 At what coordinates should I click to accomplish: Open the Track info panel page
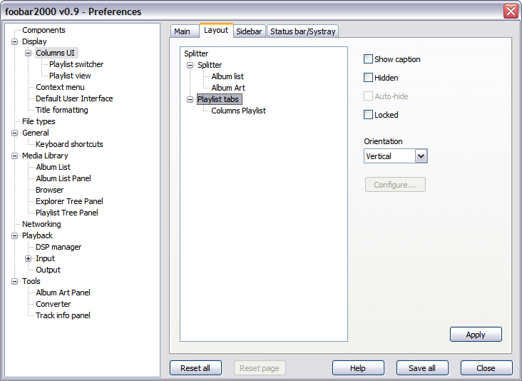(x=63, y=315)
